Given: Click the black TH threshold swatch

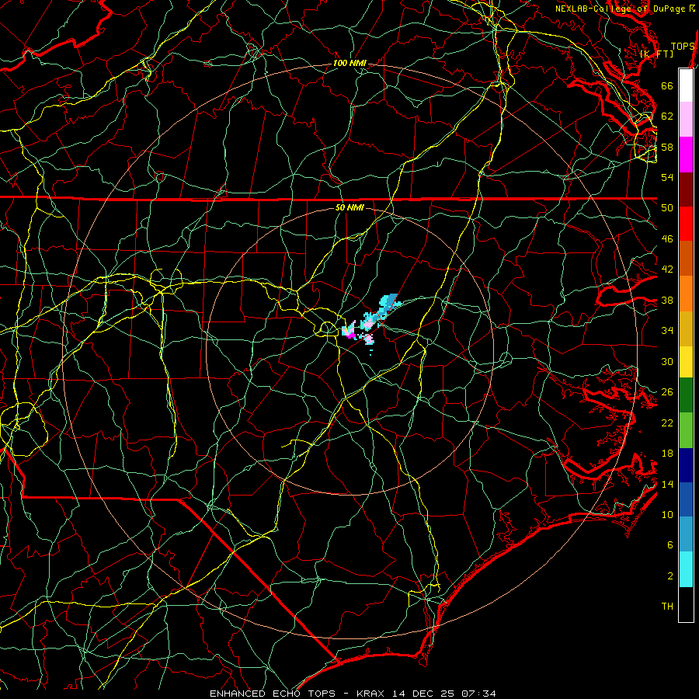Looking at the screenshot, I should [x=686, y=604].
